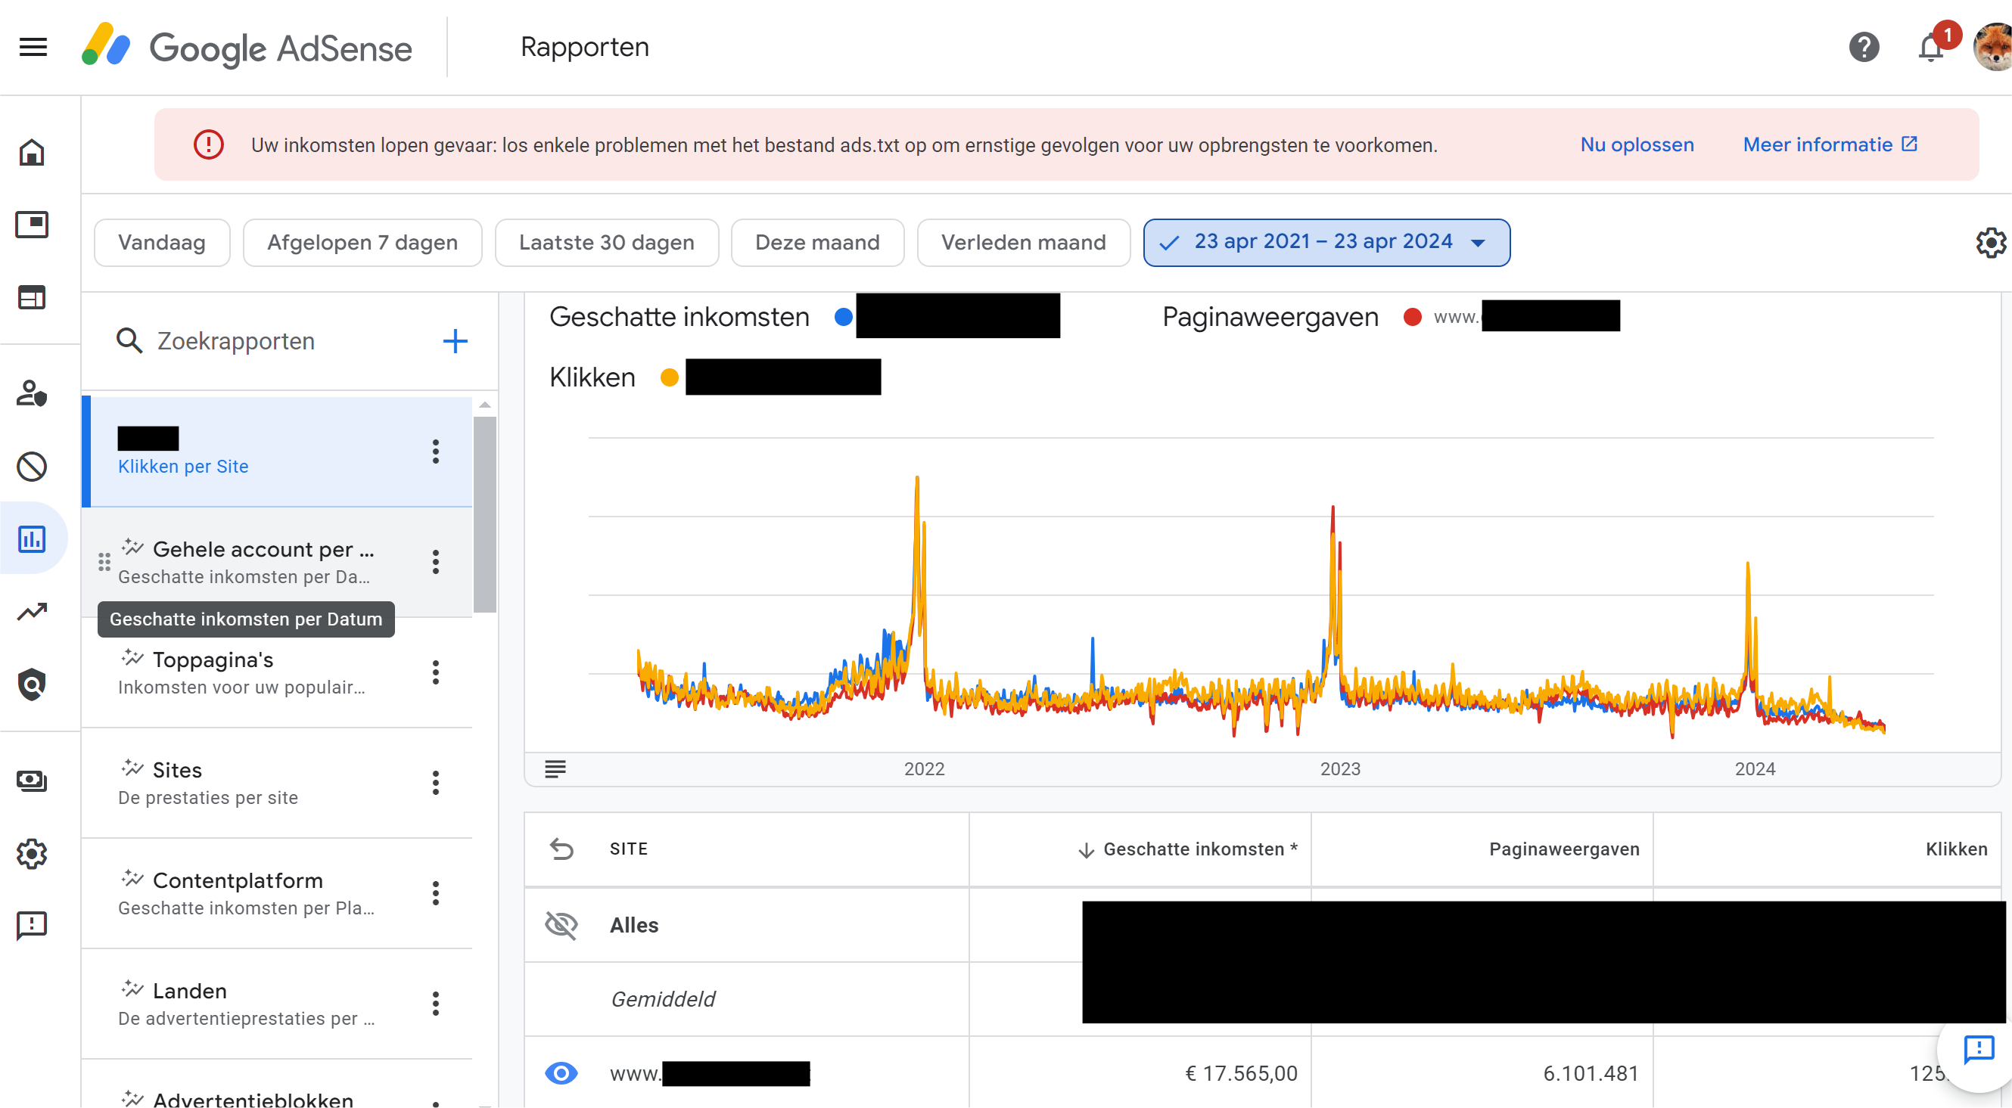This screenshot has width=2012, height=1108.
Task: Click the € 17.565,00 cell
Action: point(1241,1074)
